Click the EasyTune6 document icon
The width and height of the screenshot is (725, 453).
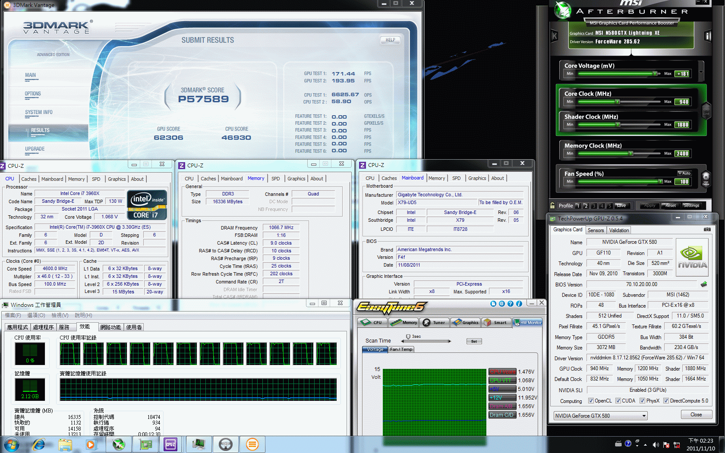(x=493, y=304)
